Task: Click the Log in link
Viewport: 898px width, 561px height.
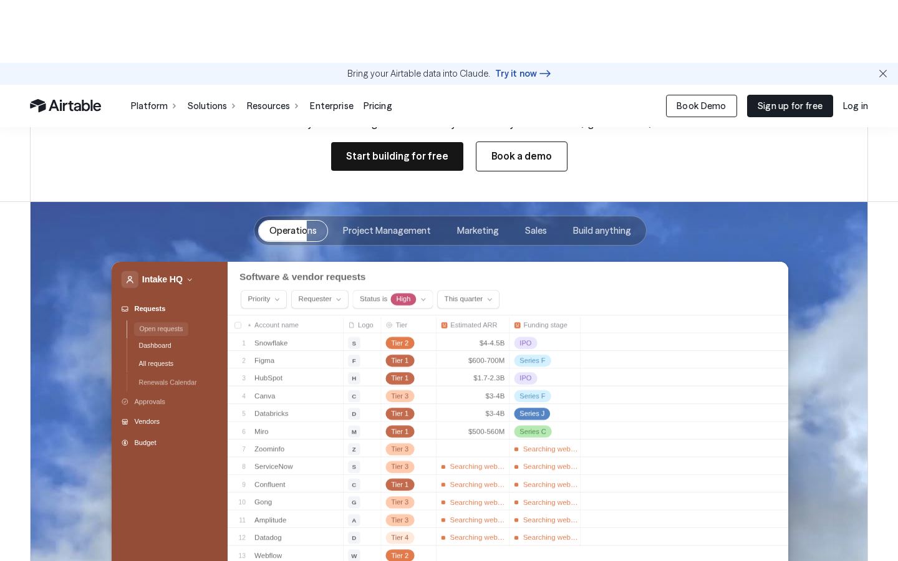Action: pos(855,106)
